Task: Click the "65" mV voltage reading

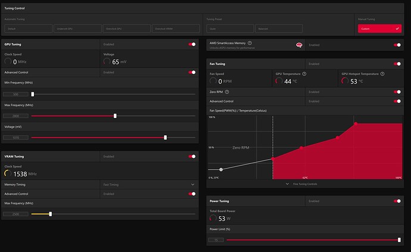Action: click(x=116, y=62)
